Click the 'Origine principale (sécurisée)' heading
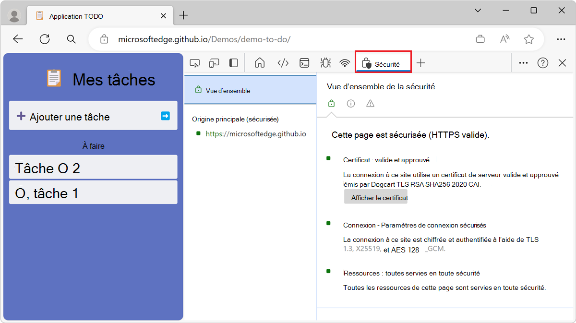576x323 pixels. click(x=235, y=119)
